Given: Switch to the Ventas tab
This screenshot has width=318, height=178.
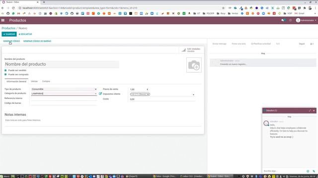Looking at the screenshot, I should click(34, 81).
